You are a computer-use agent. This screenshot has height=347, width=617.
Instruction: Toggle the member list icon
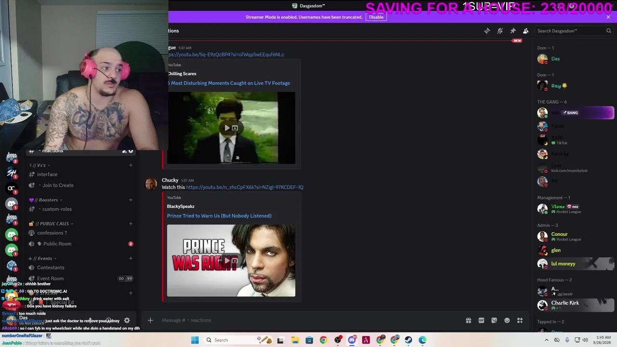pyautogui.click(x=526, y=31)
